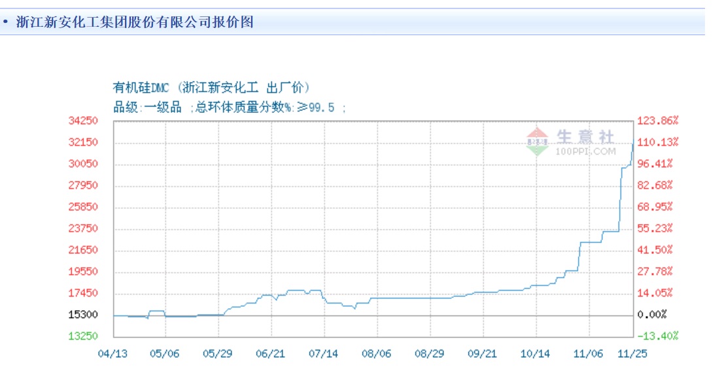Click percentage label 41.50%

(655, 250)
